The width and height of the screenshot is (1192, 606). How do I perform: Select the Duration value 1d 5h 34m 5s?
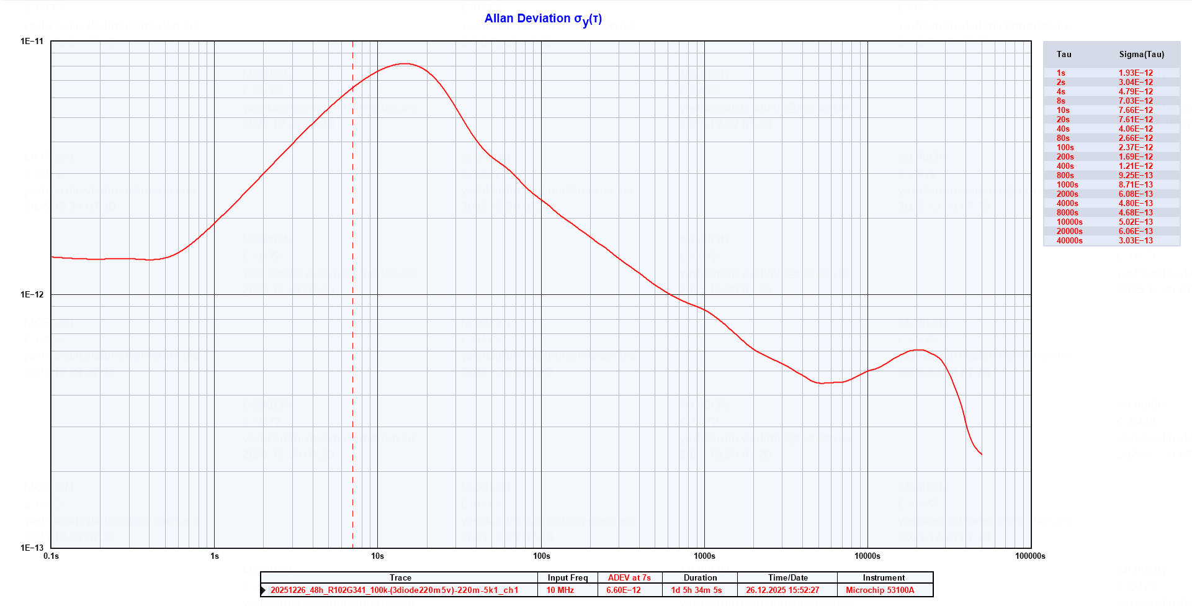tap(696, 590)
